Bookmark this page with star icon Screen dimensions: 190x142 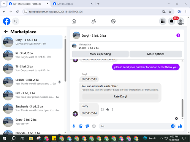170,12
